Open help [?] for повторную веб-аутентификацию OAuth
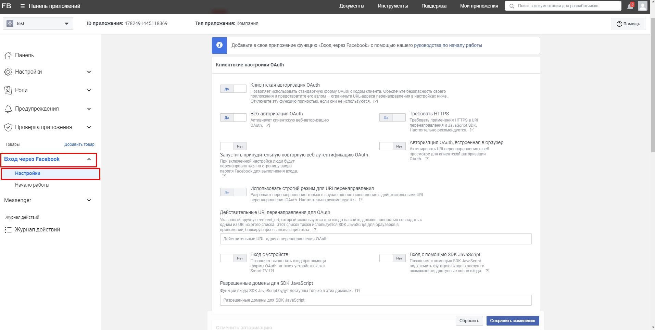655x330 pixels. (x=224, y=176)
